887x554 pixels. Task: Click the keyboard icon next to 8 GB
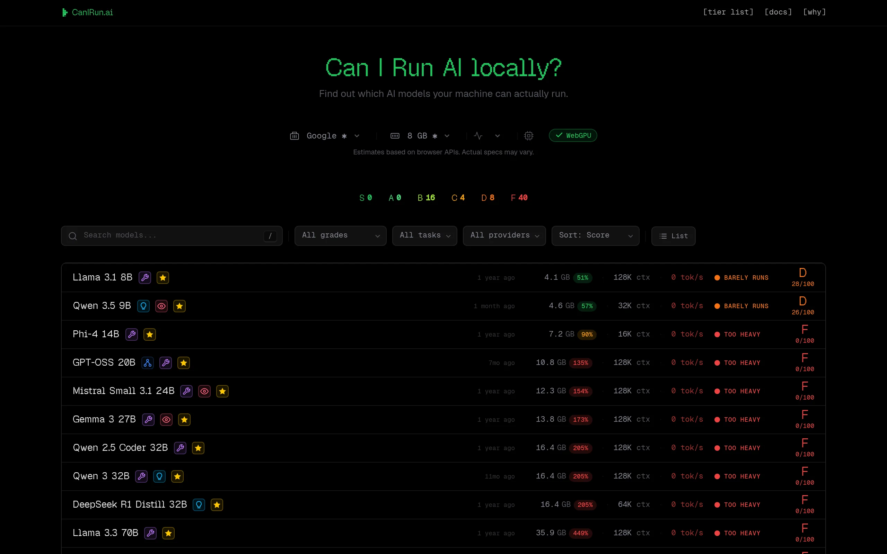395,136
